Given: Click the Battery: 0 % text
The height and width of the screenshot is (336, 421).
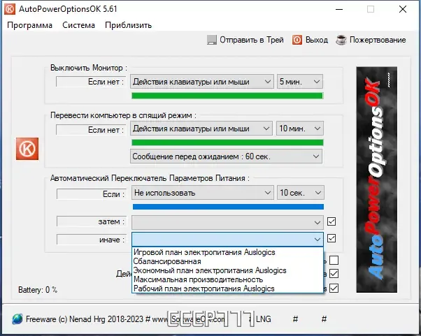Looking at the screenshot, I should pyautogui.click(x=38, y=290).
